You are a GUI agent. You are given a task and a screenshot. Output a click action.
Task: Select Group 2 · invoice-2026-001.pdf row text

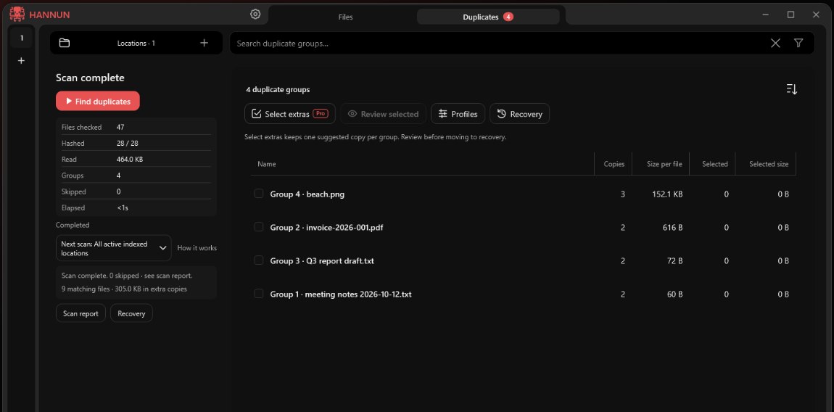coord(326,227)
